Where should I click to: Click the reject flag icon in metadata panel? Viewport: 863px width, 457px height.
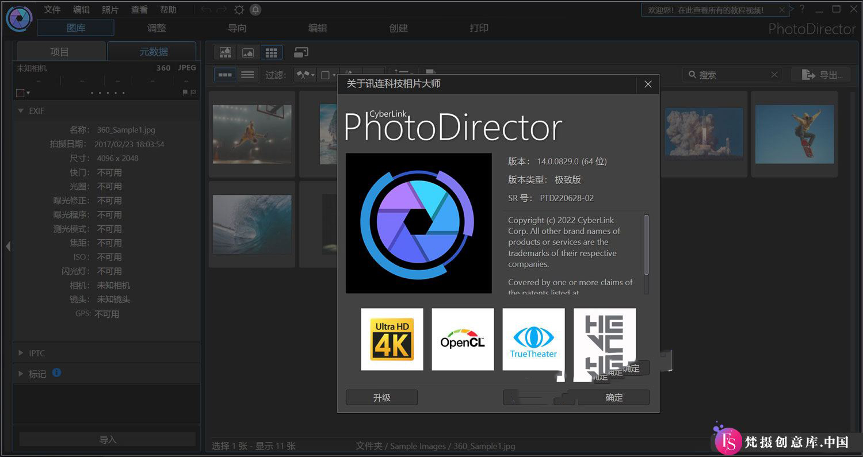[193, 92]
